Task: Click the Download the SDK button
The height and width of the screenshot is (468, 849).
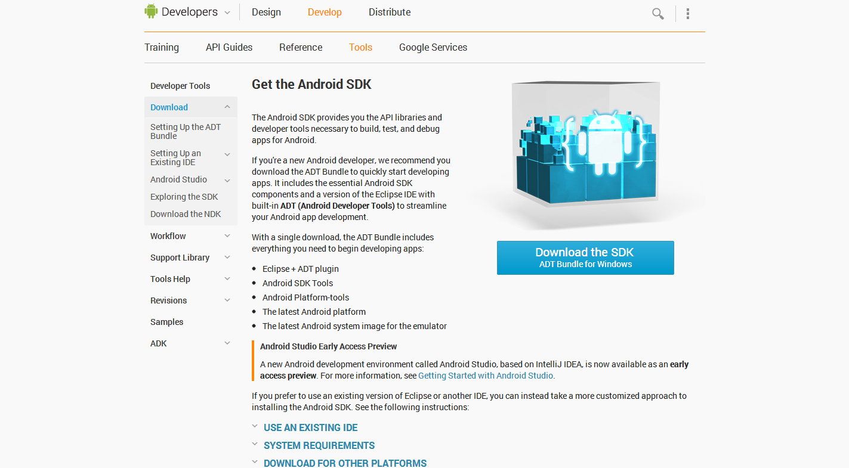Action: [x=585, y=258]
